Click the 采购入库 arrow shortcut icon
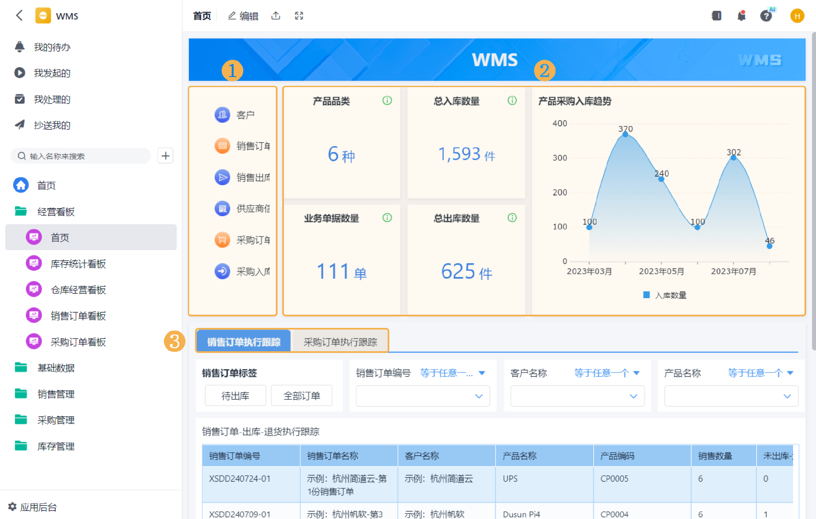The width and height of the screenshot is (816, 519). [x=222, y=271]
